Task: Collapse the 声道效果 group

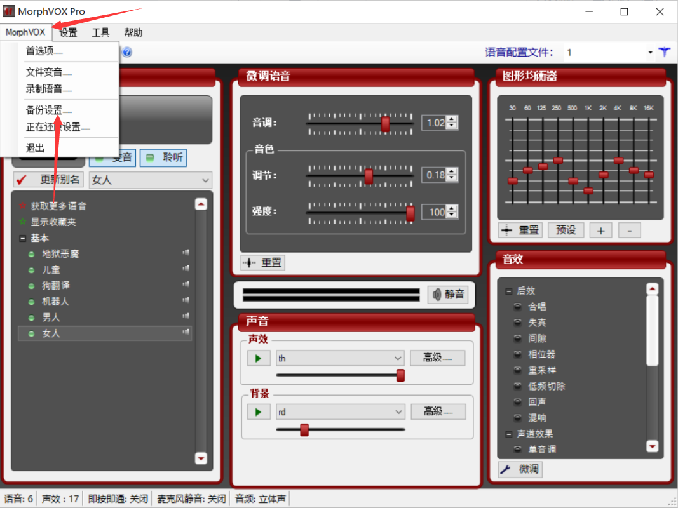Action: pyautogui.click(x=509, y=434)
